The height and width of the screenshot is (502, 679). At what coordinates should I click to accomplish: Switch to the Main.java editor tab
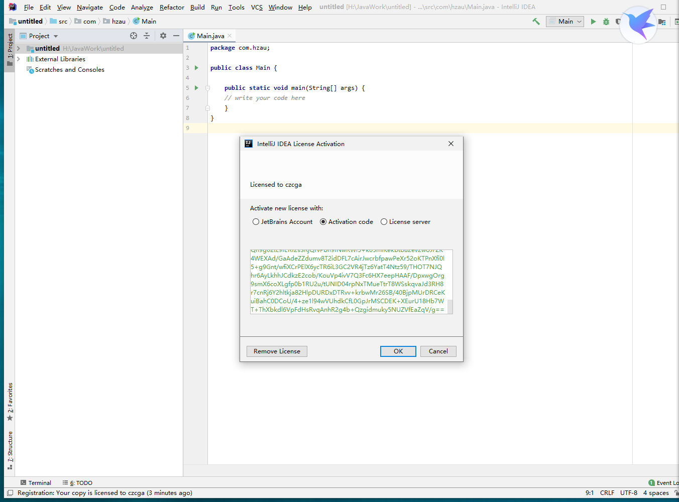210,36
